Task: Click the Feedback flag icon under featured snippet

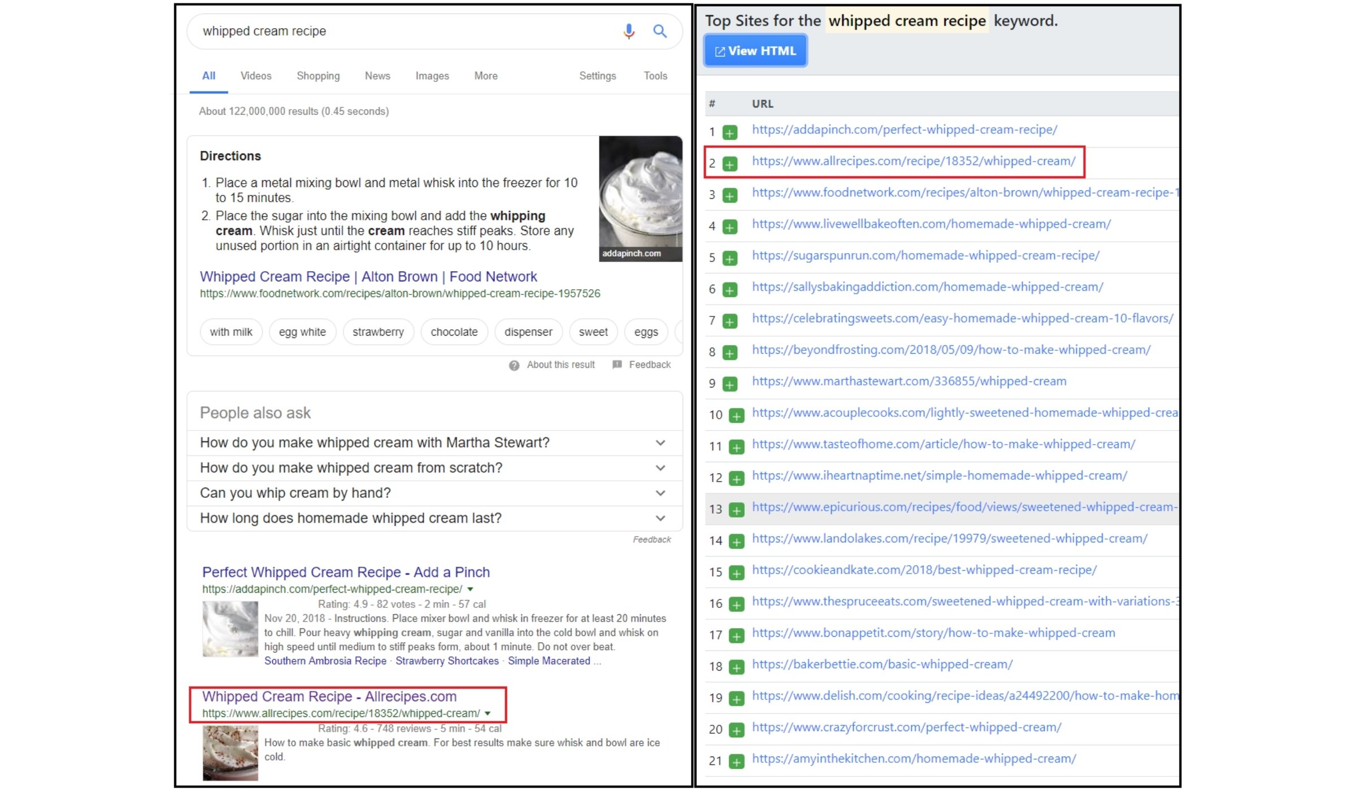Action: tap(617, 365)
